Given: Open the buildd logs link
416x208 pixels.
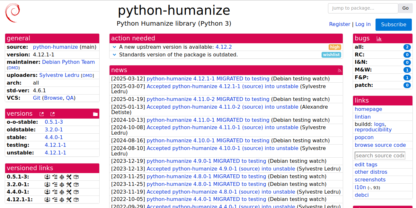Looking at the screenshot, I should point(379,124).
